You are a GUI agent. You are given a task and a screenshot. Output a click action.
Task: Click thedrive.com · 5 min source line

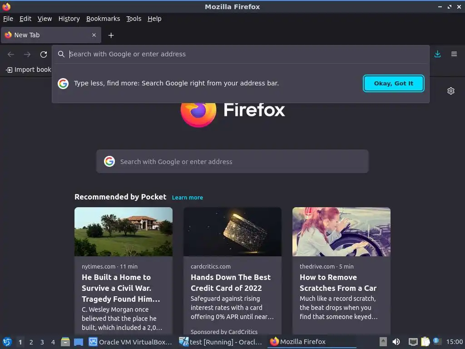click(326, 266)
